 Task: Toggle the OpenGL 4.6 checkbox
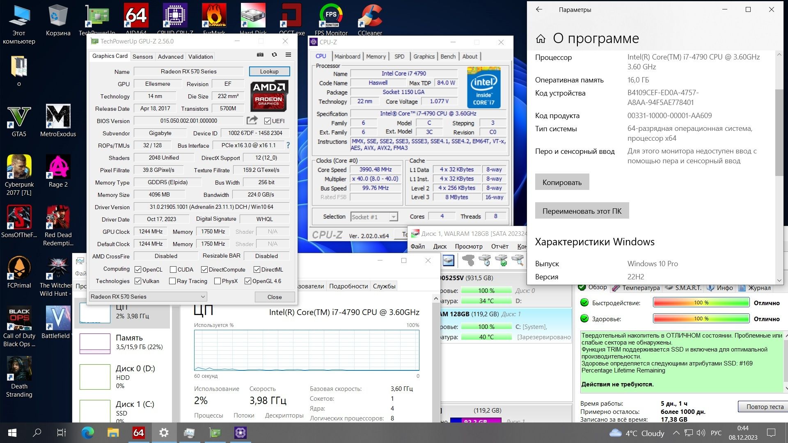pos(247,281)
